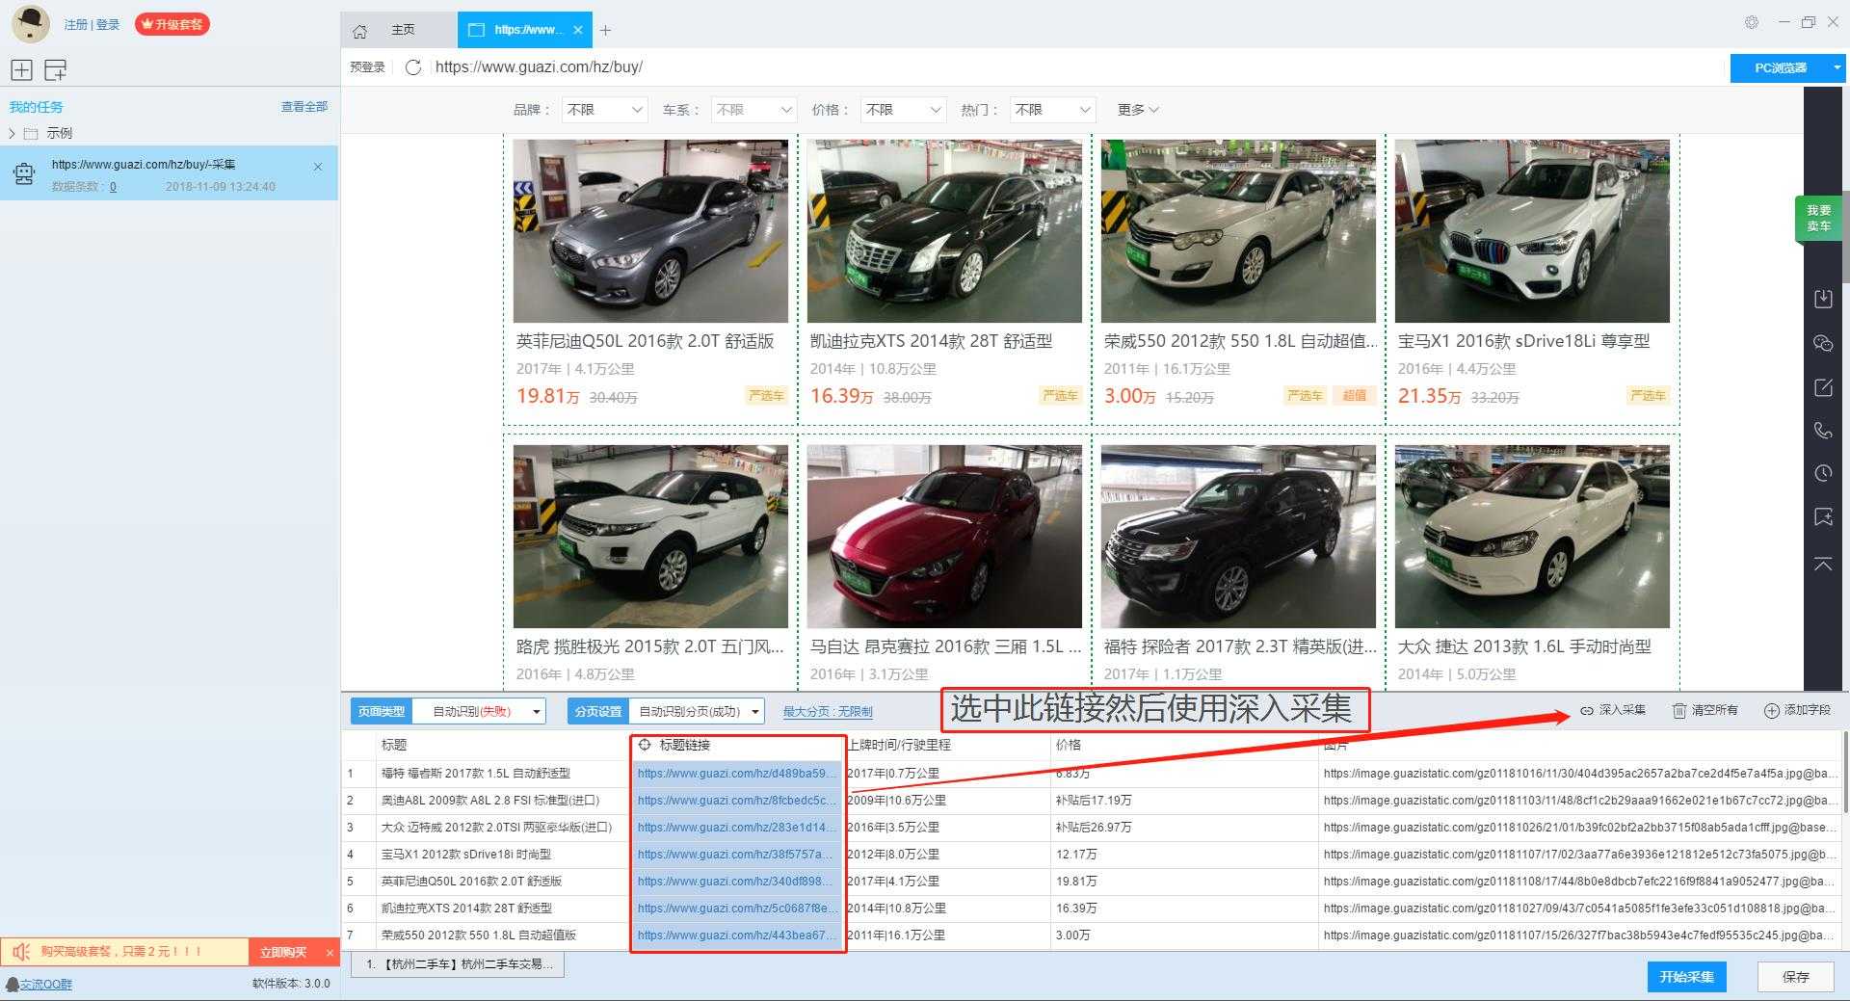The width and height of the screenshot is (1850, 1001).
Task: Click the data count 0 link
Action: (113, 187)
